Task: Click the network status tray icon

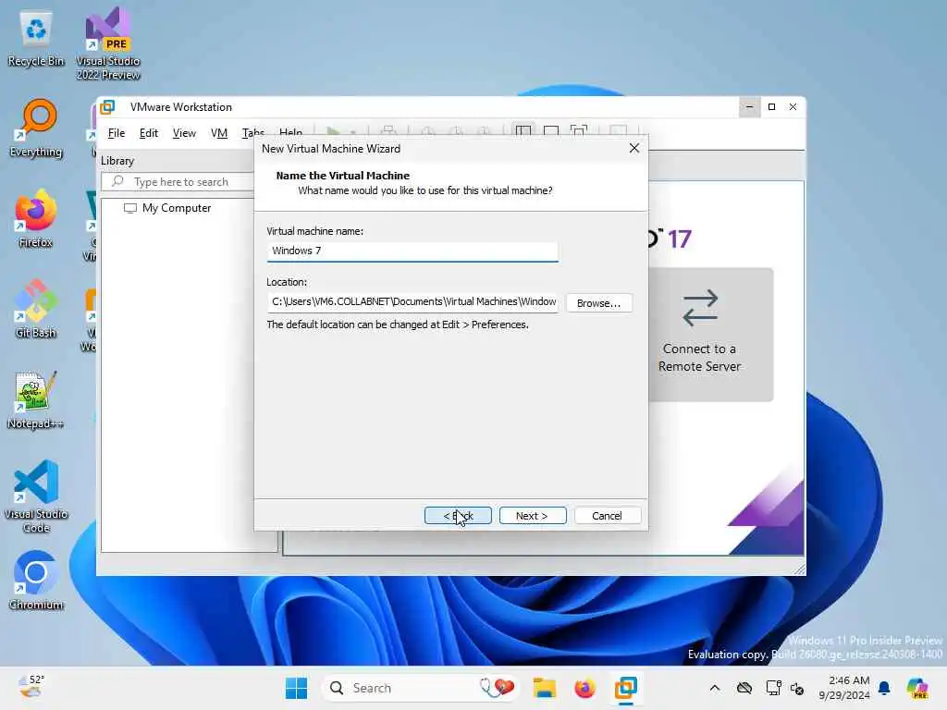Action: pos(773,688)
